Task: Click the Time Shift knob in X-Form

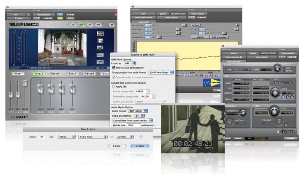Action: (275, 92)
